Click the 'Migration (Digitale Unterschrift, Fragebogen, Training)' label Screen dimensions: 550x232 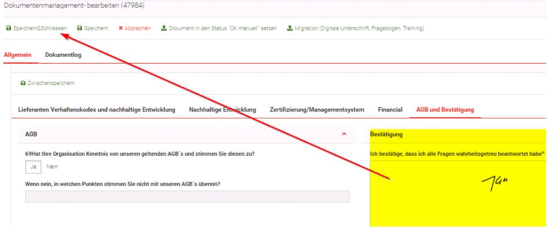(359, 28)
